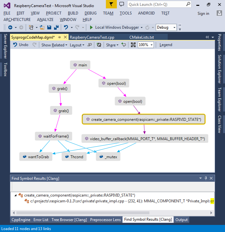Open the Show Related dropdown
Screen dimensions: 225x232
(x=54, y=45)
